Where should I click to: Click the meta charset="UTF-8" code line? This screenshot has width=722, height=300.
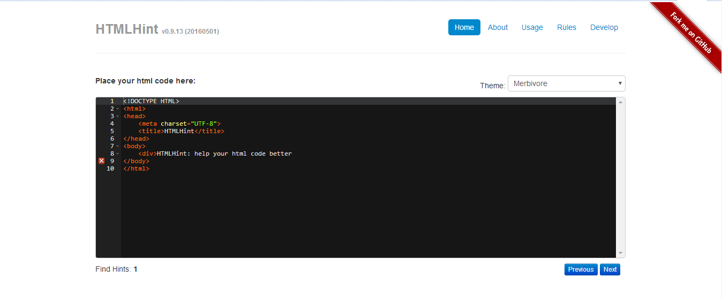point(179,124)
